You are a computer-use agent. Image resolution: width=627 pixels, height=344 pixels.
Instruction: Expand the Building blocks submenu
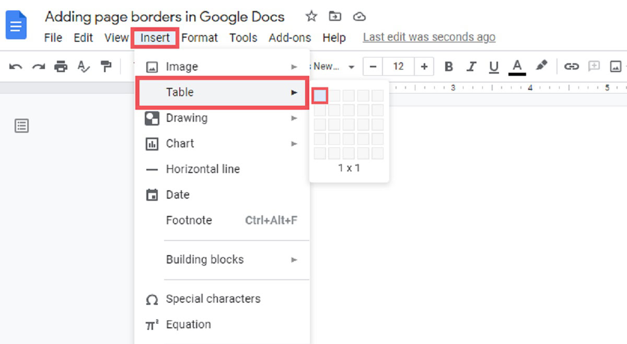point(205,259)
